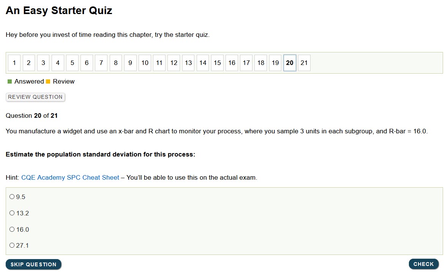This screenshot has width=448, height=272.
Task: Navigate to question 8
Action: (116, 63)
